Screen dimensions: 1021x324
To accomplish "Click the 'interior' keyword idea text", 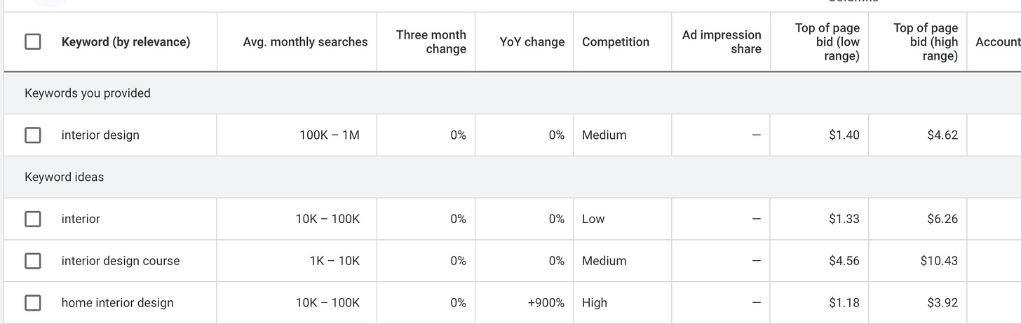I will click(x=81, y=219).
